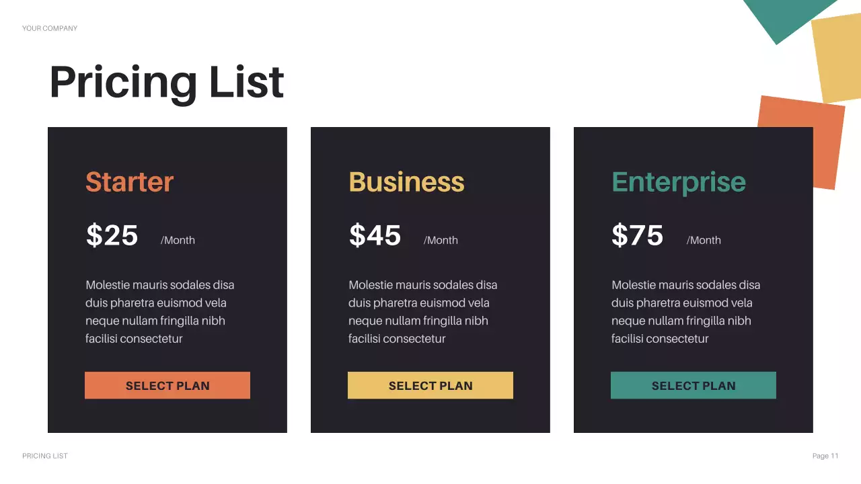This screenshot has height=484, width=861.
Task: Select the $75 price text
Action: (637, 236)
